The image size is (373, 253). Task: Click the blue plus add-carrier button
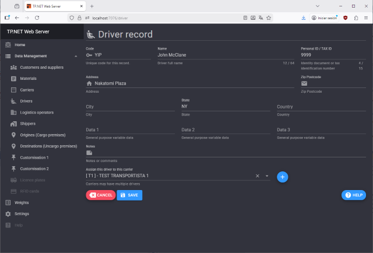[x=282, y=177]
